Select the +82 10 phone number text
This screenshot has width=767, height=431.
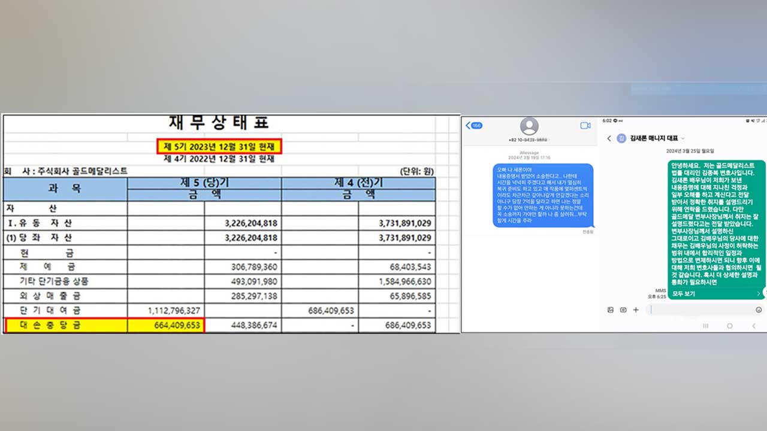[x=529, y=139]
